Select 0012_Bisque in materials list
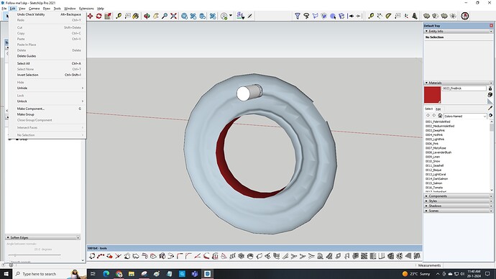This screenshot has width=496, height=279. [433, 170]
